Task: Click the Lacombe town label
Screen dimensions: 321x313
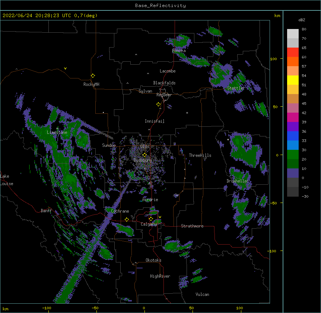Action: [x=168, y=71]
